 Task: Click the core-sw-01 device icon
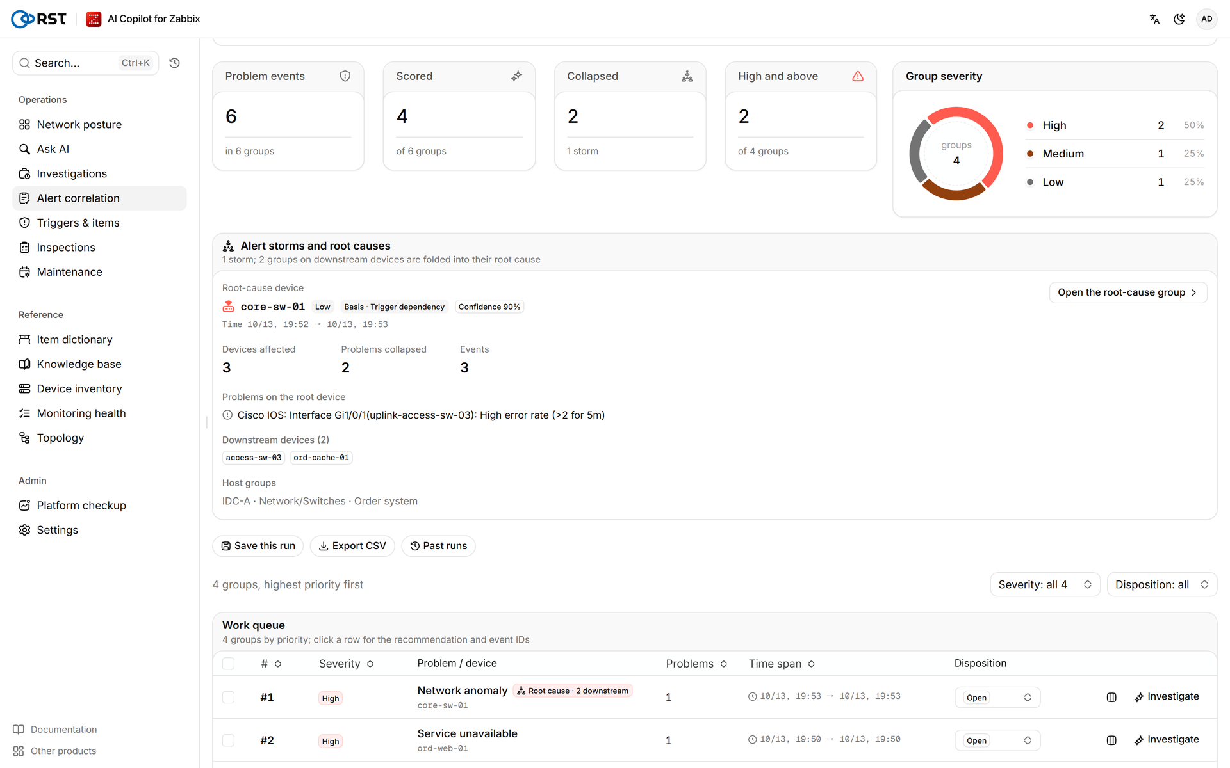[x=228, y=307]
